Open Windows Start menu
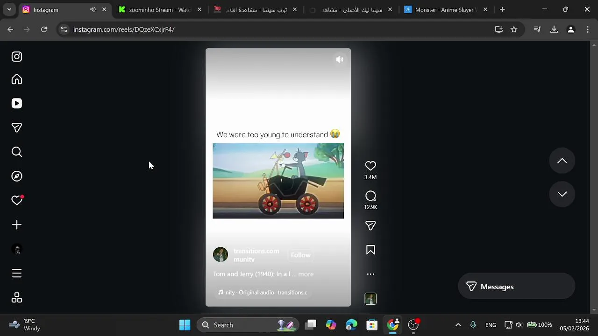The width and height of the screenshot is (598, 336). (x=185, y=325)
